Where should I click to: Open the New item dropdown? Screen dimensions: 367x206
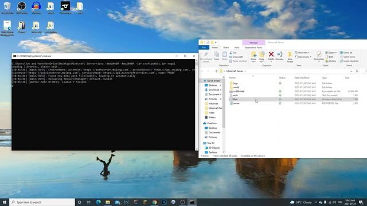(x=302, y=53)
